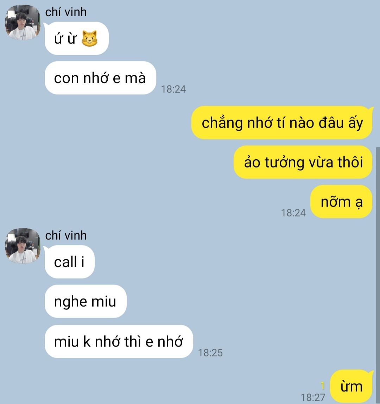Select the "con nhớ e mà" message
The height and width of the screenshot is (404, 380).
[100, 78]
